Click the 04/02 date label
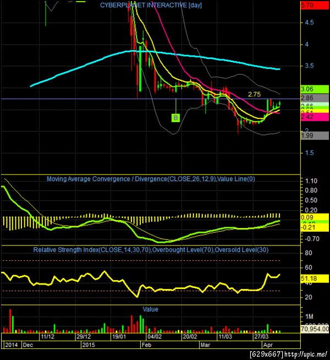Image resolution: width=330 pixels, height=360 pixels. pos(155,337)
